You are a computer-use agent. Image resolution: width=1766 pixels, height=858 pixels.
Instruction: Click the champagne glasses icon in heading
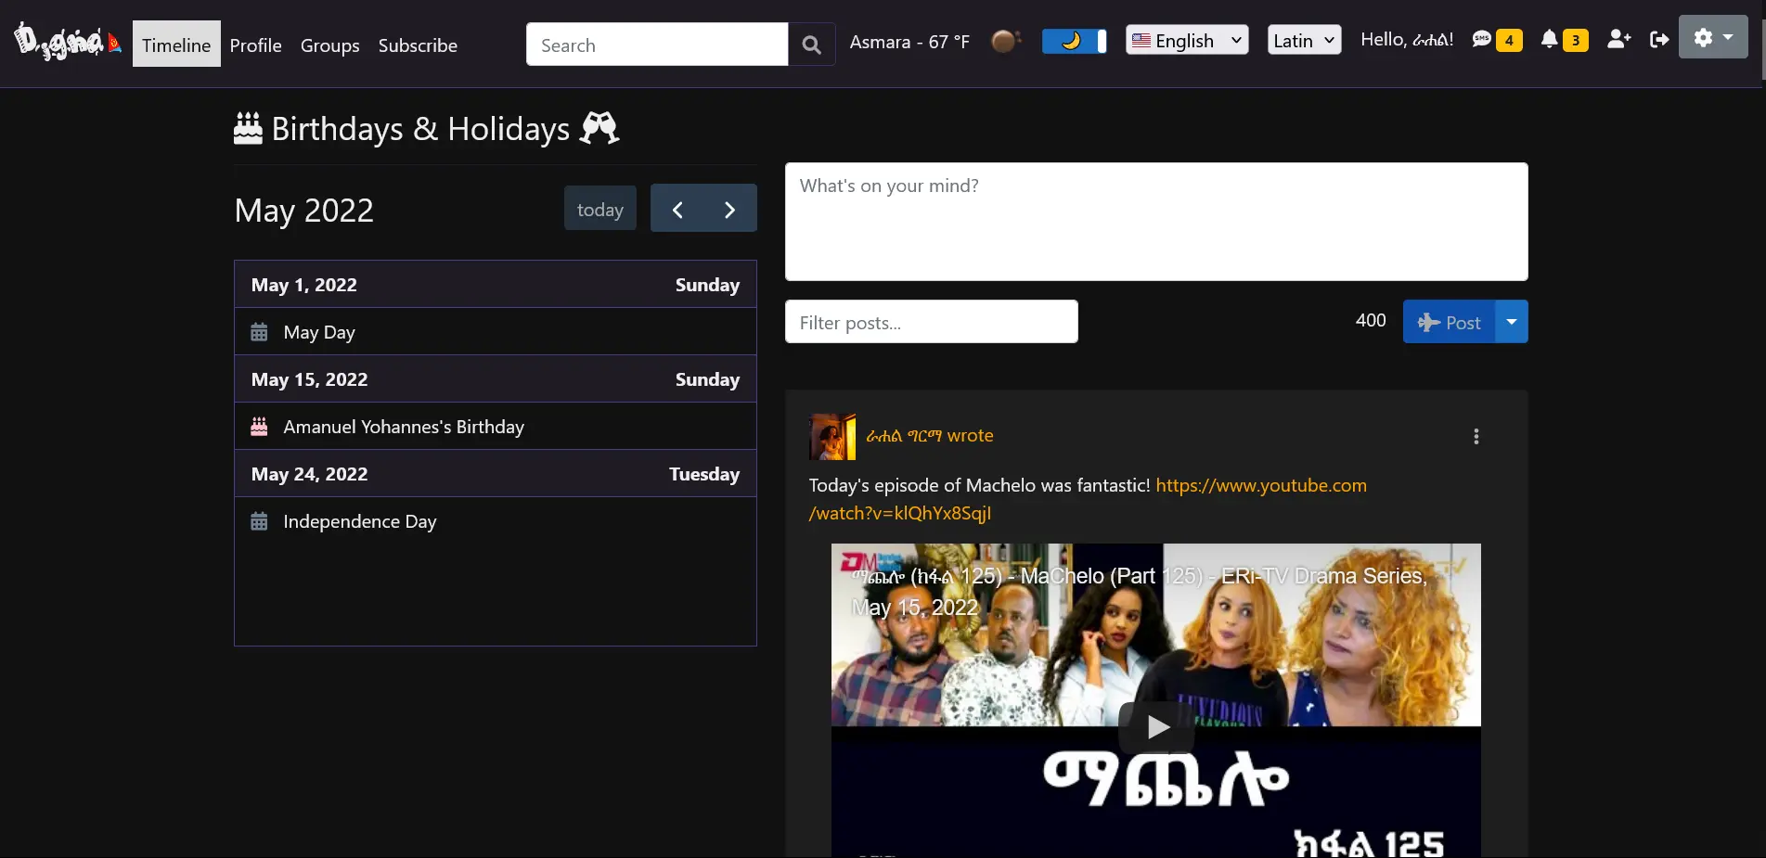[599, 128]
